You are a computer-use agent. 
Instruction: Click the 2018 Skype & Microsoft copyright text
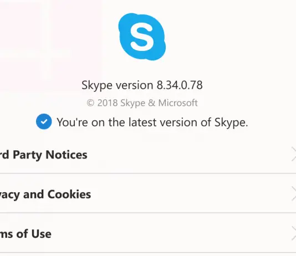[x=142, y=103]
